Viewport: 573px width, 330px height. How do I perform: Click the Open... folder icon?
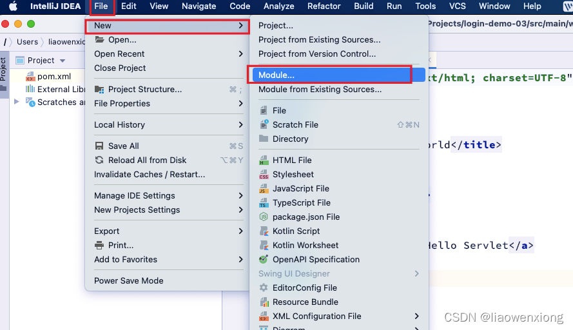pyautogui.click(x=99, y=39)
